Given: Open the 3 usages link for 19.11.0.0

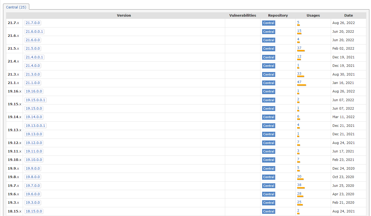Looking at the screenshot, I should (298, 151).
